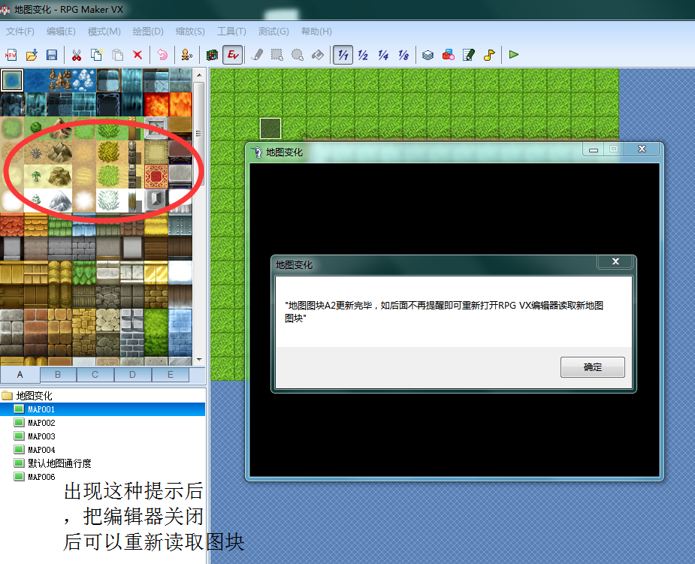Open the Sound Test music note icon
Image resolution: width=695 pixels, height=564 pixels.
point(489,55)
